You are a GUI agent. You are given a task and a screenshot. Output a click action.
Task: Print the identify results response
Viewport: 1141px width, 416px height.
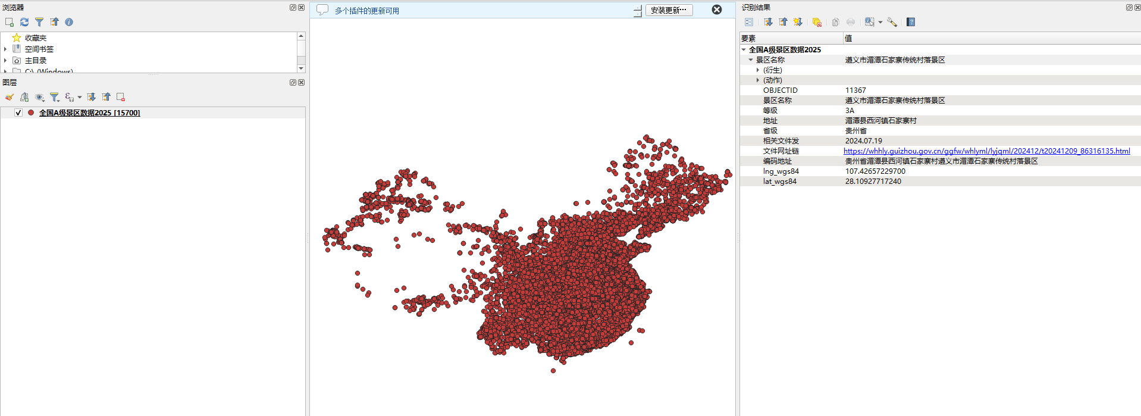point(851,22)
